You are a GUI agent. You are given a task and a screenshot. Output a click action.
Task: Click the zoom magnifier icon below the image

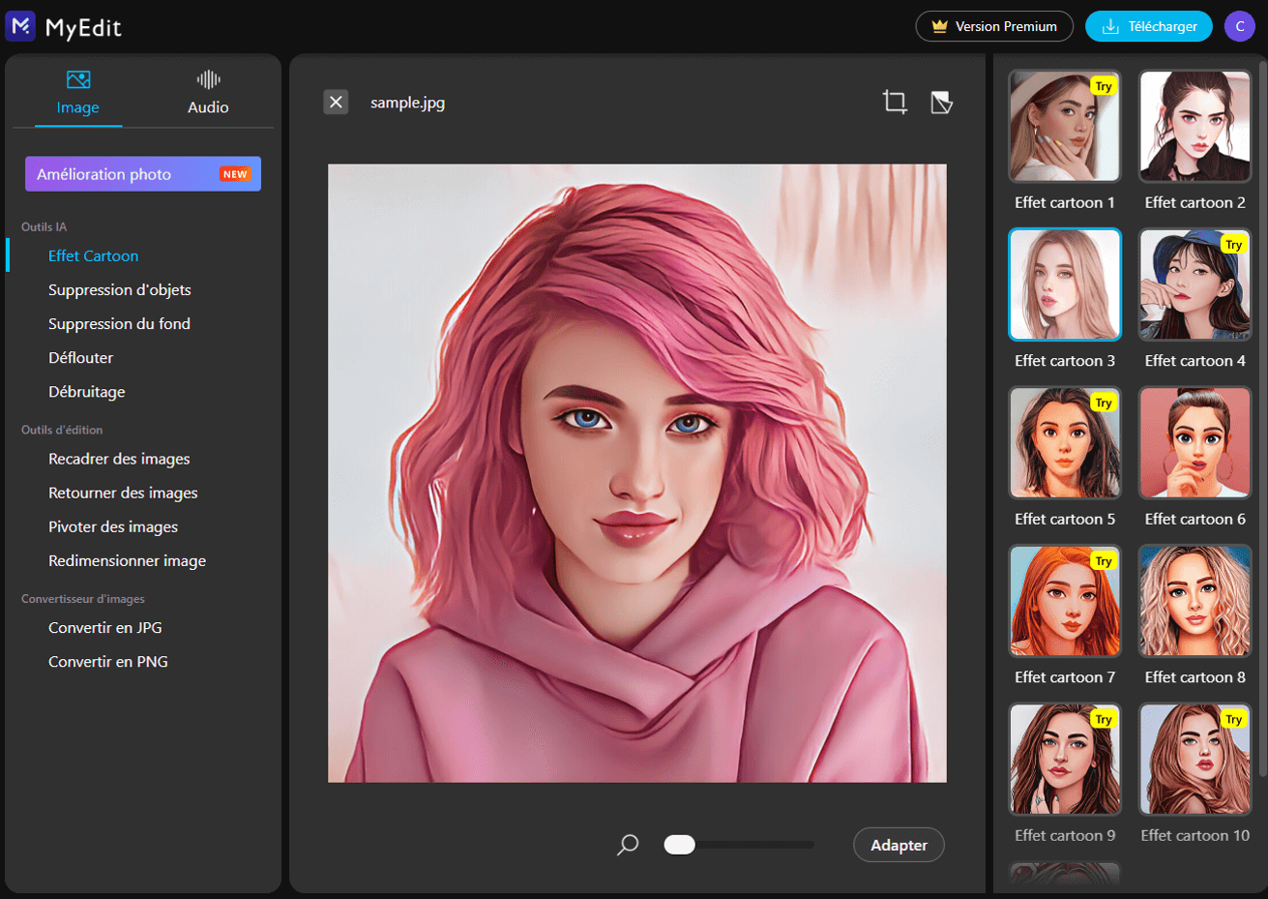(x=627, y=844)
